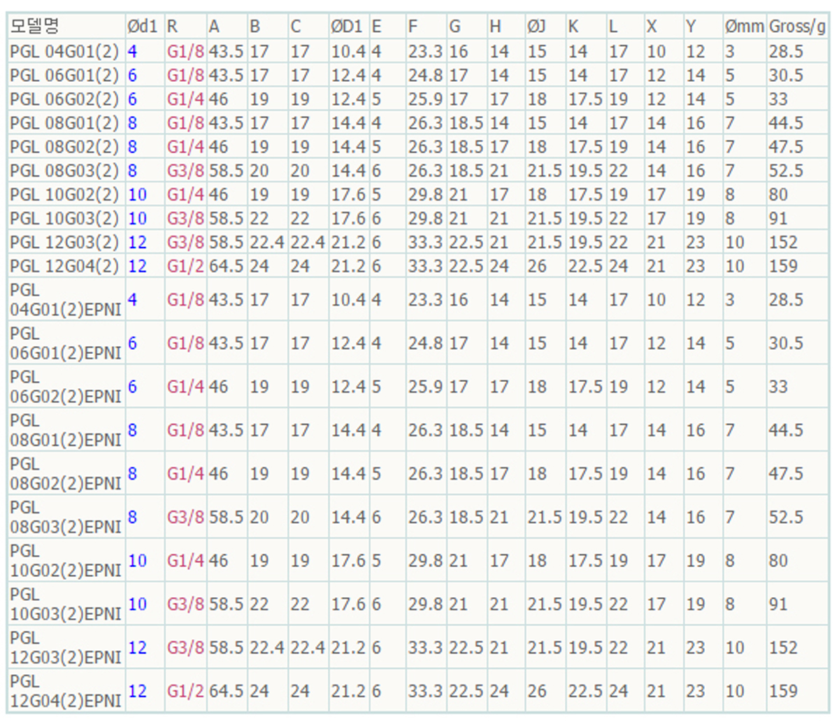Click the ØJ column header
The width and height of the screenshot is (839, 721).
(x=536, y=27)
